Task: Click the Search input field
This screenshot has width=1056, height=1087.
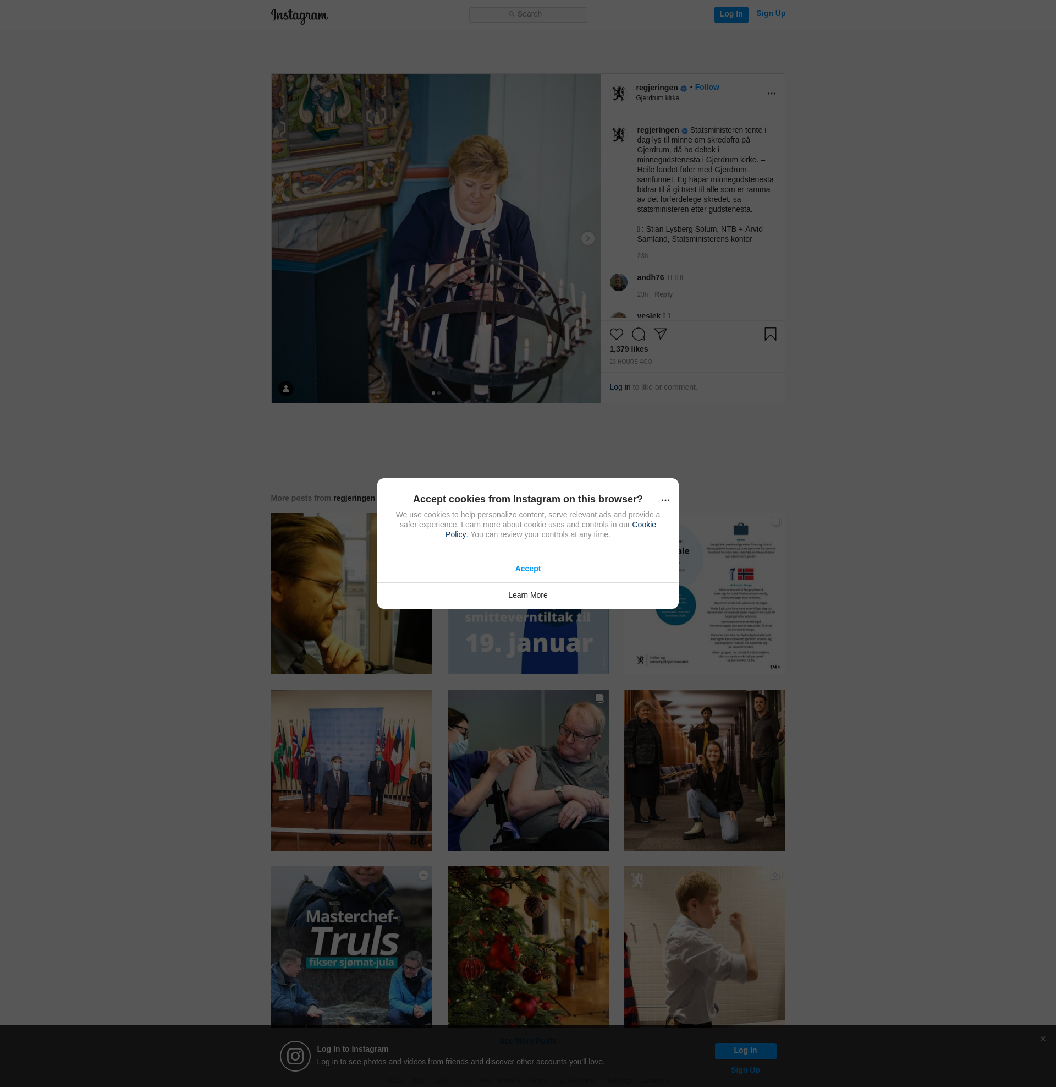Action: pos(527,14)
